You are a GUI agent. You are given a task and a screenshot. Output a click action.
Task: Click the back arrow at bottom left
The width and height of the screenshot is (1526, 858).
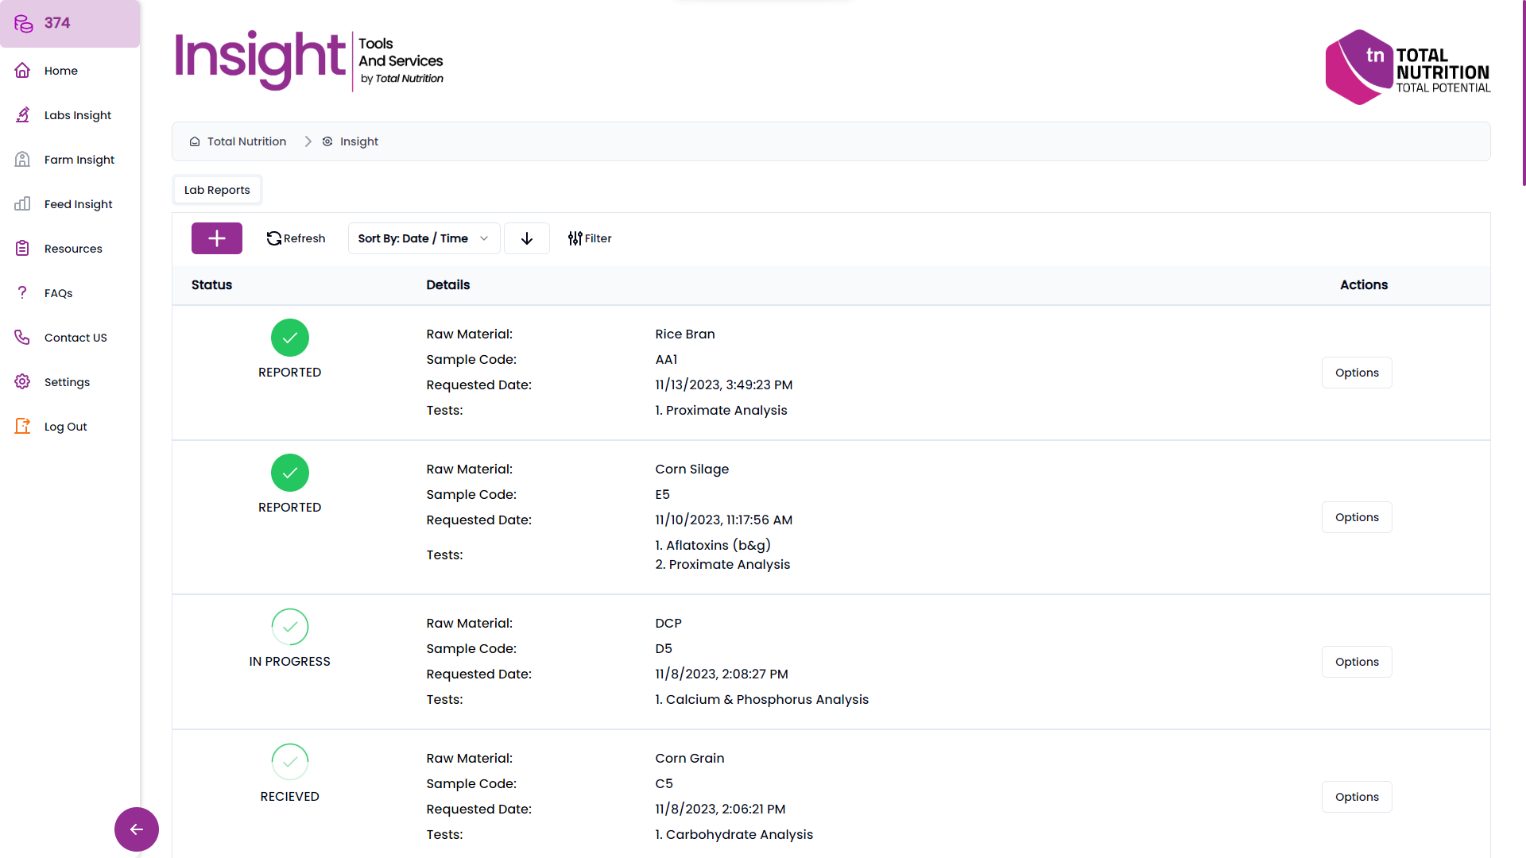[136, 829]
